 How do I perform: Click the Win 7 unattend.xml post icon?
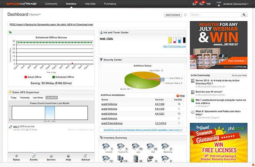click(x=193, y=100)
